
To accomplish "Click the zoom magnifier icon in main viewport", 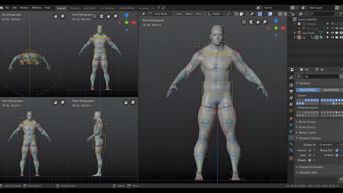I will click(265, 22).
